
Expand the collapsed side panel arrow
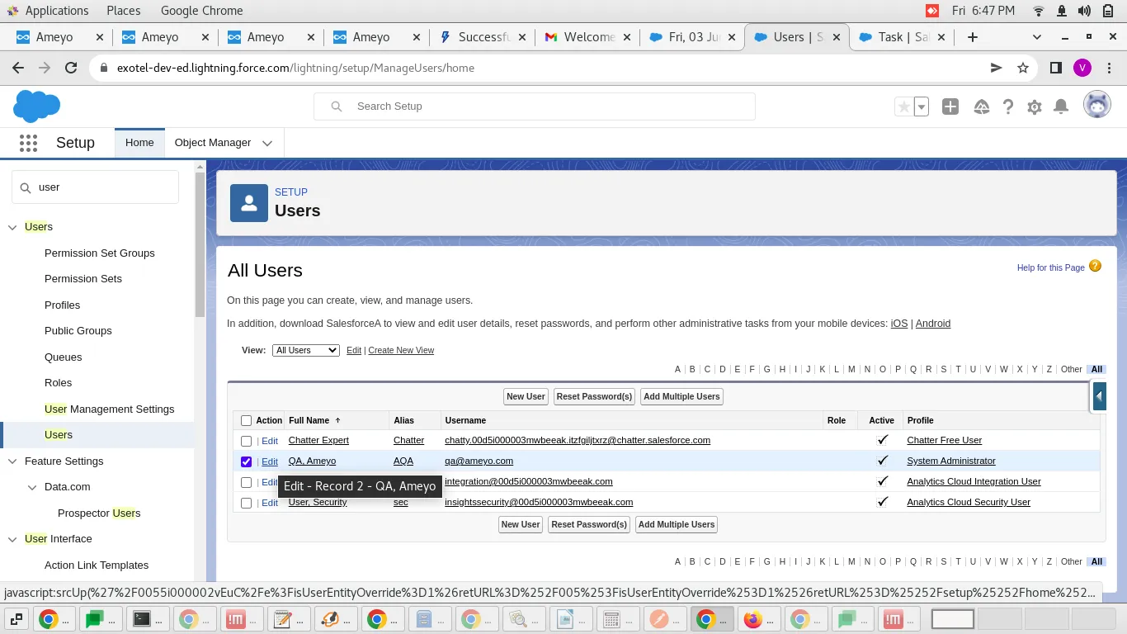pos(1099,397)
